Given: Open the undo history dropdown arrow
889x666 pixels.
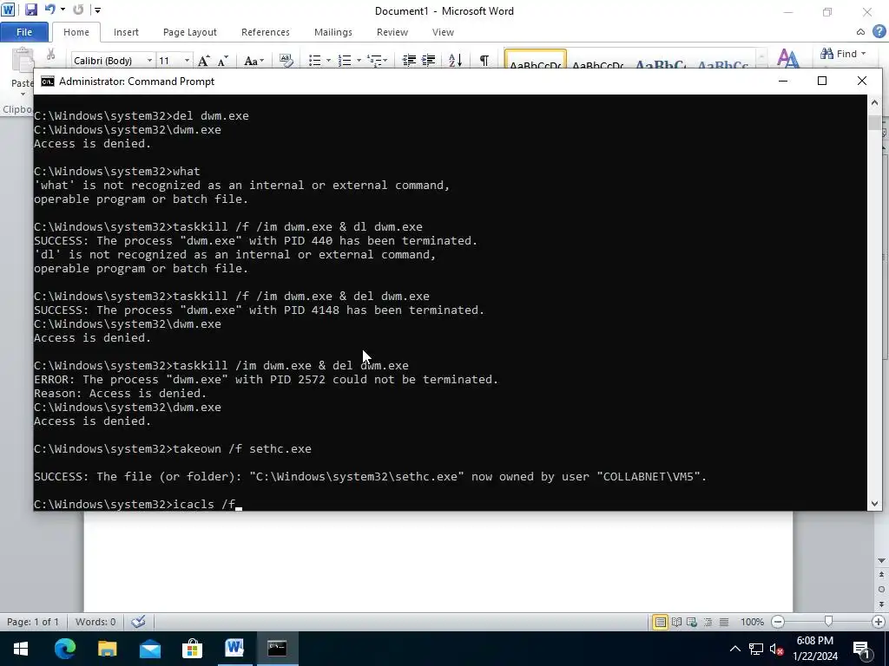Looking at the screenshot, I should click(63, 10).
